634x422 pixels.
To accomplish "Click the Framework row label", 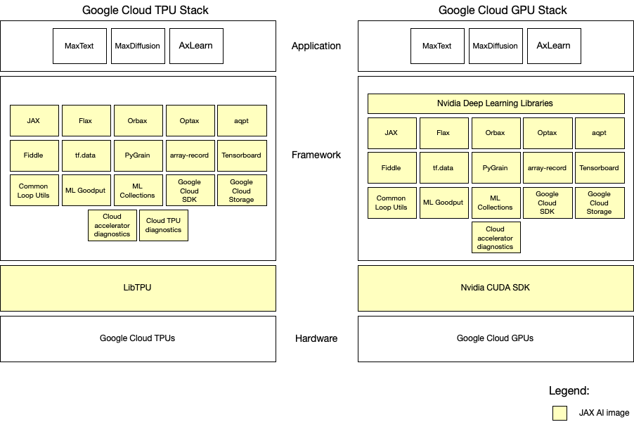I will point(316,155).
